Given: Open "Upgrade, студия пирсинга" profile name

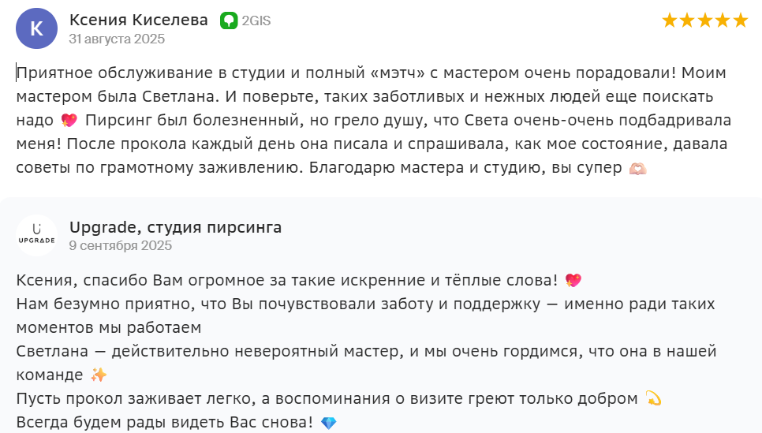Looking at the screenshot, I should [x=175, y=228].
